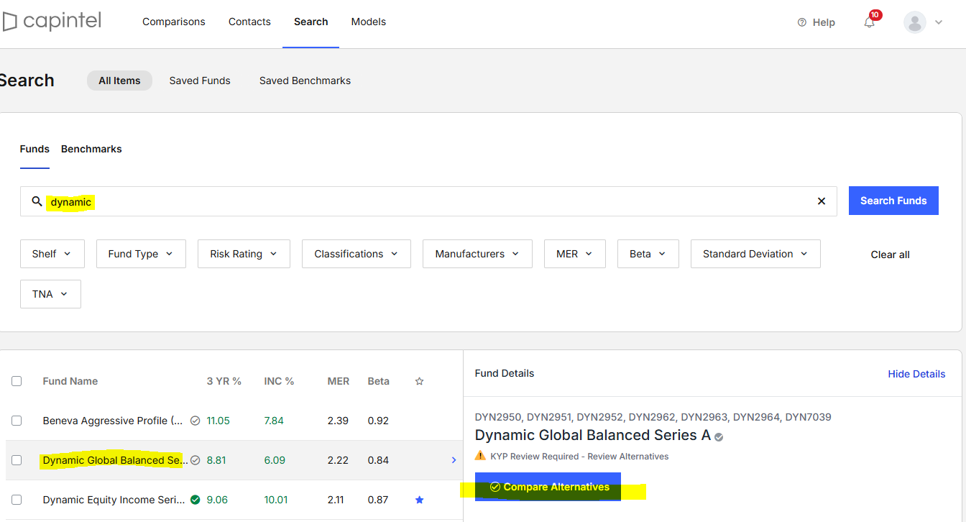The width and height of the screenshot is (966, 522).
Task: Clear the search field with X
Action: click(x=822, y=201)
